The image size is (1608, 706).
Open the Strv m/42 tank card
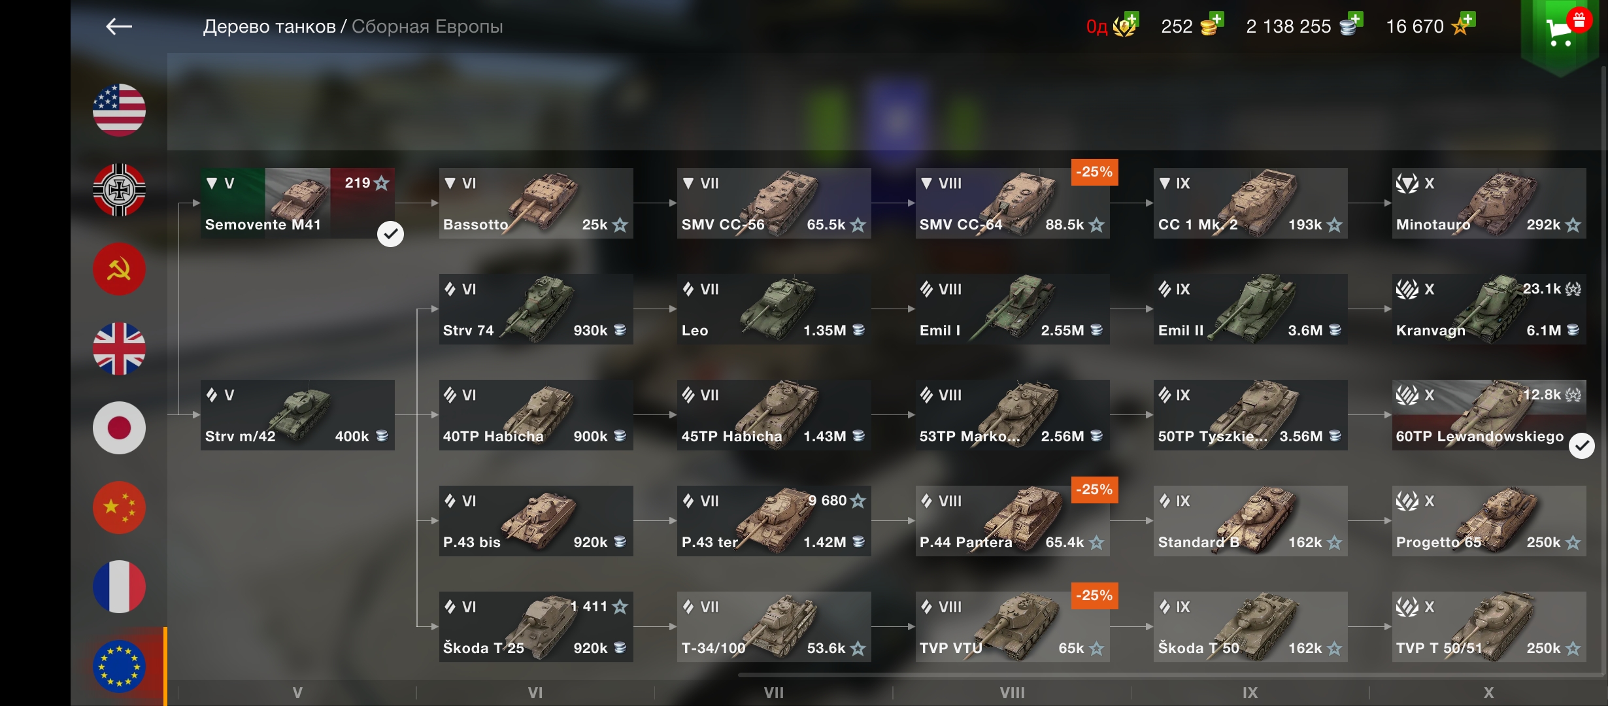click(297, 415)
